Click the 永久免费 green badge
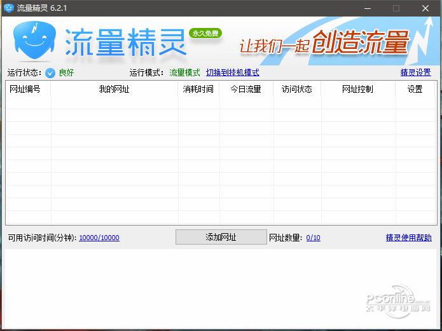This screenshot has height=331, width=442. [205, 34]
